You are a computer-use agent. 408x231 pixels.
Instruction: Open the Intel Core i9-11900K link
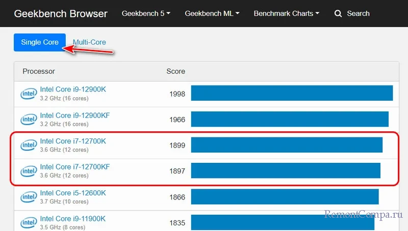pos(73,219)
